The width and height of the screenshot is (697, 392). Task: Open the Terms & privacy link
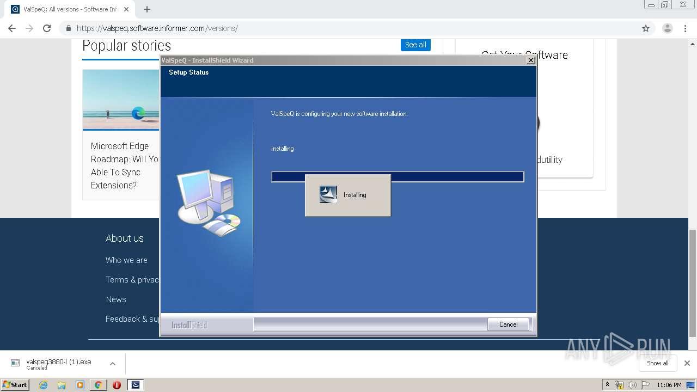pyautogui.click(x=132, y=280)
